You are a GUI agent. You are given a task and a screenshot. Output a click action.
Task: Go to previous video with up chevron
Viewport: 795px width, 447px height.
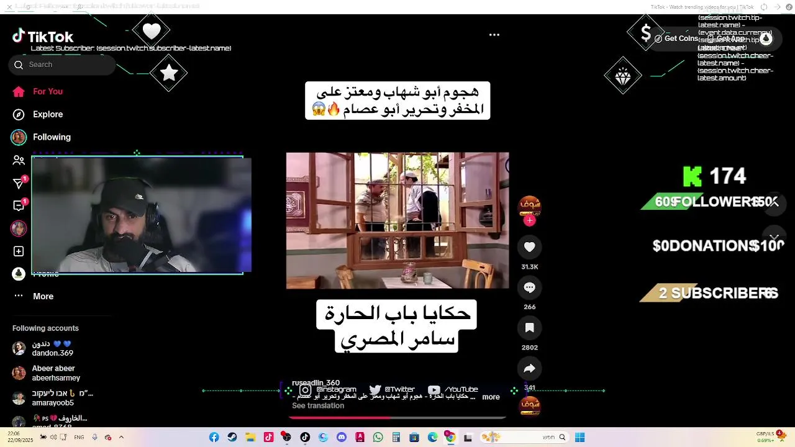click(774, 202)
